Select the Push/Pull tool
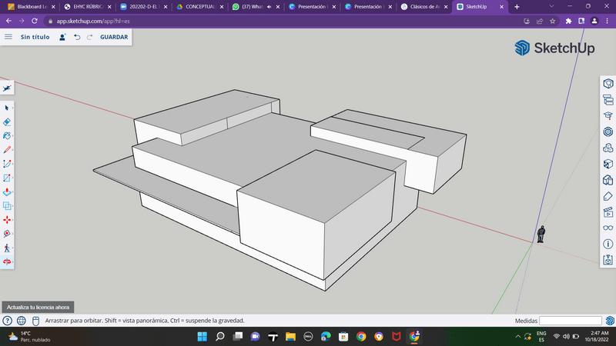This screenshot has width=616, height=346. click(7, 191)
